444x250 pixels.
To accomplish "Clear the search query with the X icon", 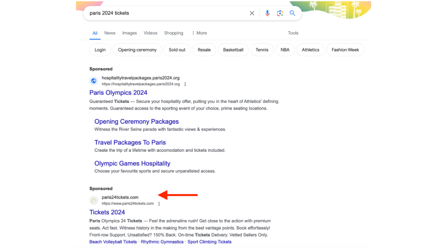I will [252, 13].
